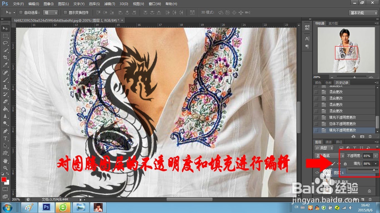Open 文件(F) menu
Screen dimensions: 380x213
point(18,4)
